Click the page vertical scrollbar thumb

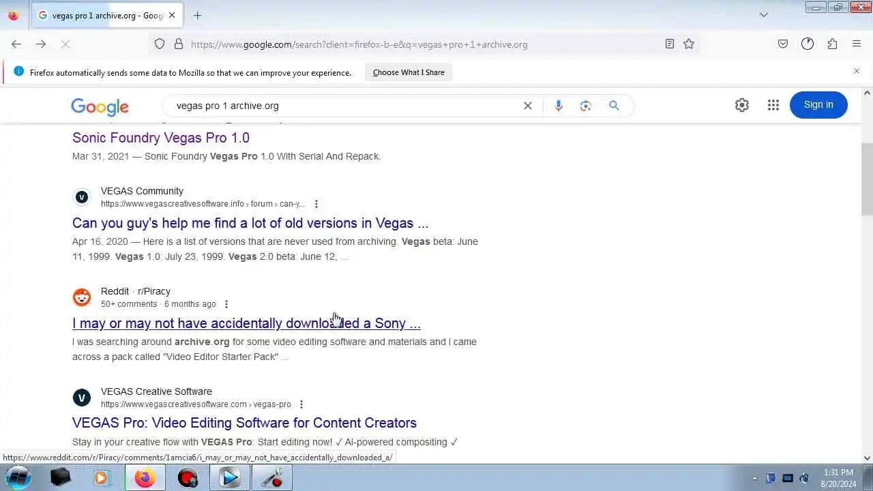[x=867, y=179]
